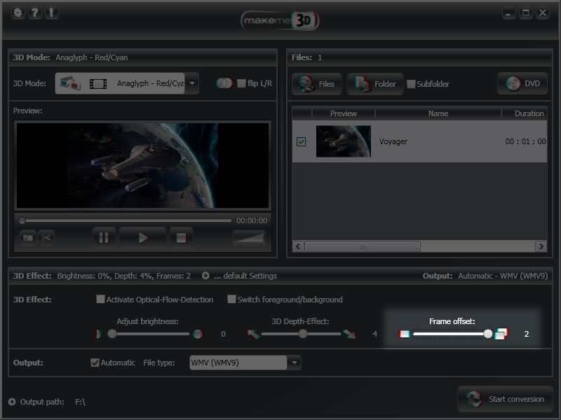Select the Voyager thumbnail in file list

pyautogui.click(x=344, y=141)
